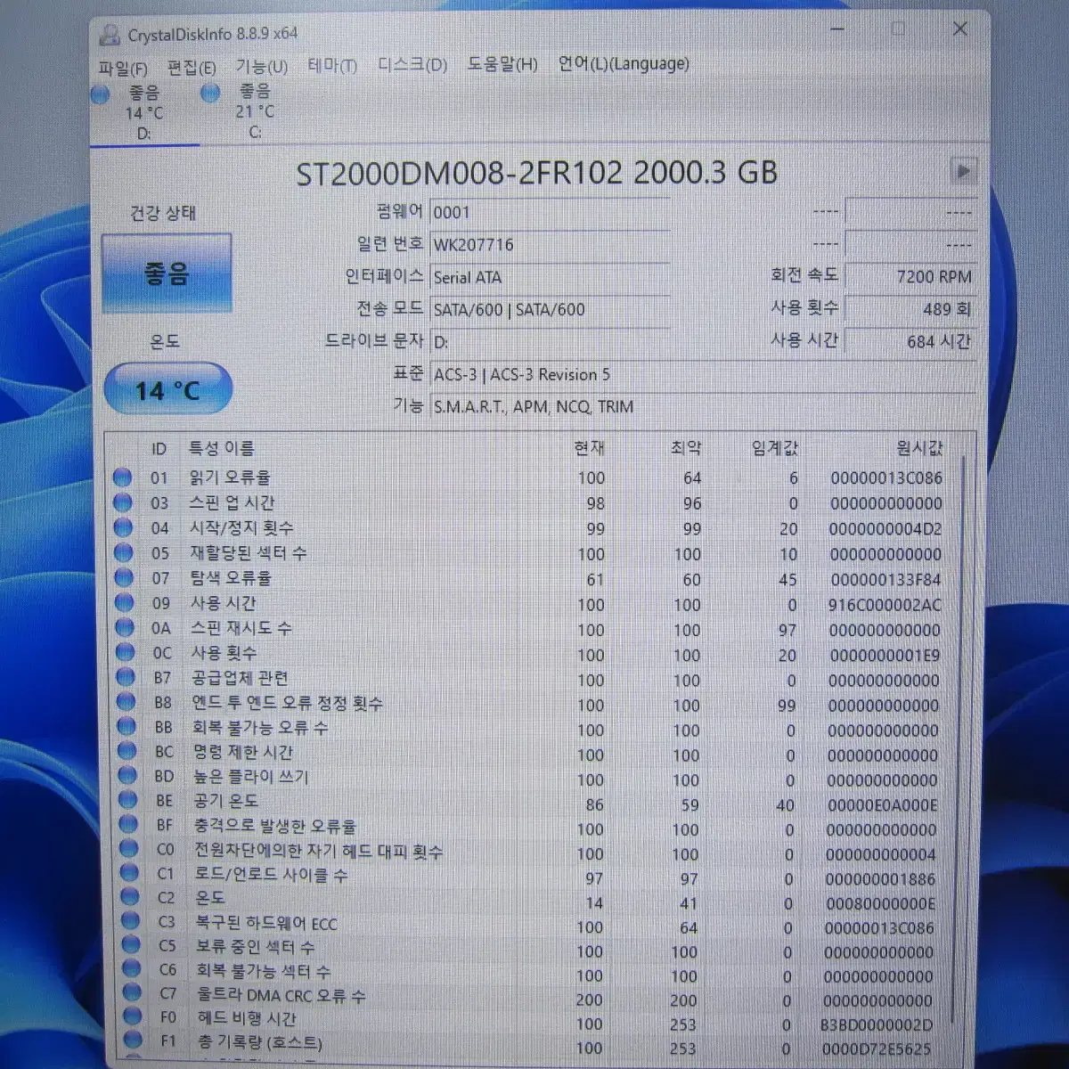1069x1069 pixels.
Task: Open the 언어(L)(Language) menu
Action: tap(624, 63)
